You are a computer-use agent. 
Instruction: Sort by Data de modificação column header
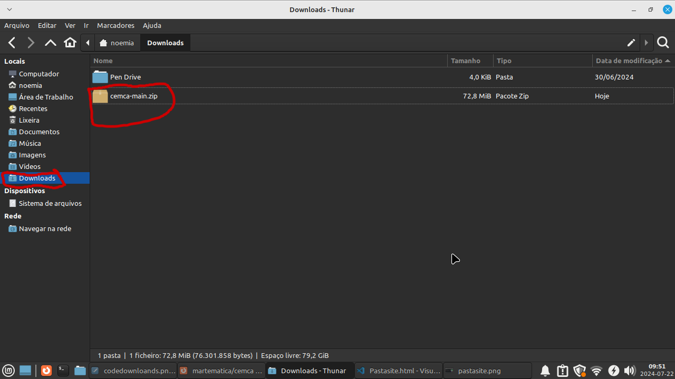point(633,61)
